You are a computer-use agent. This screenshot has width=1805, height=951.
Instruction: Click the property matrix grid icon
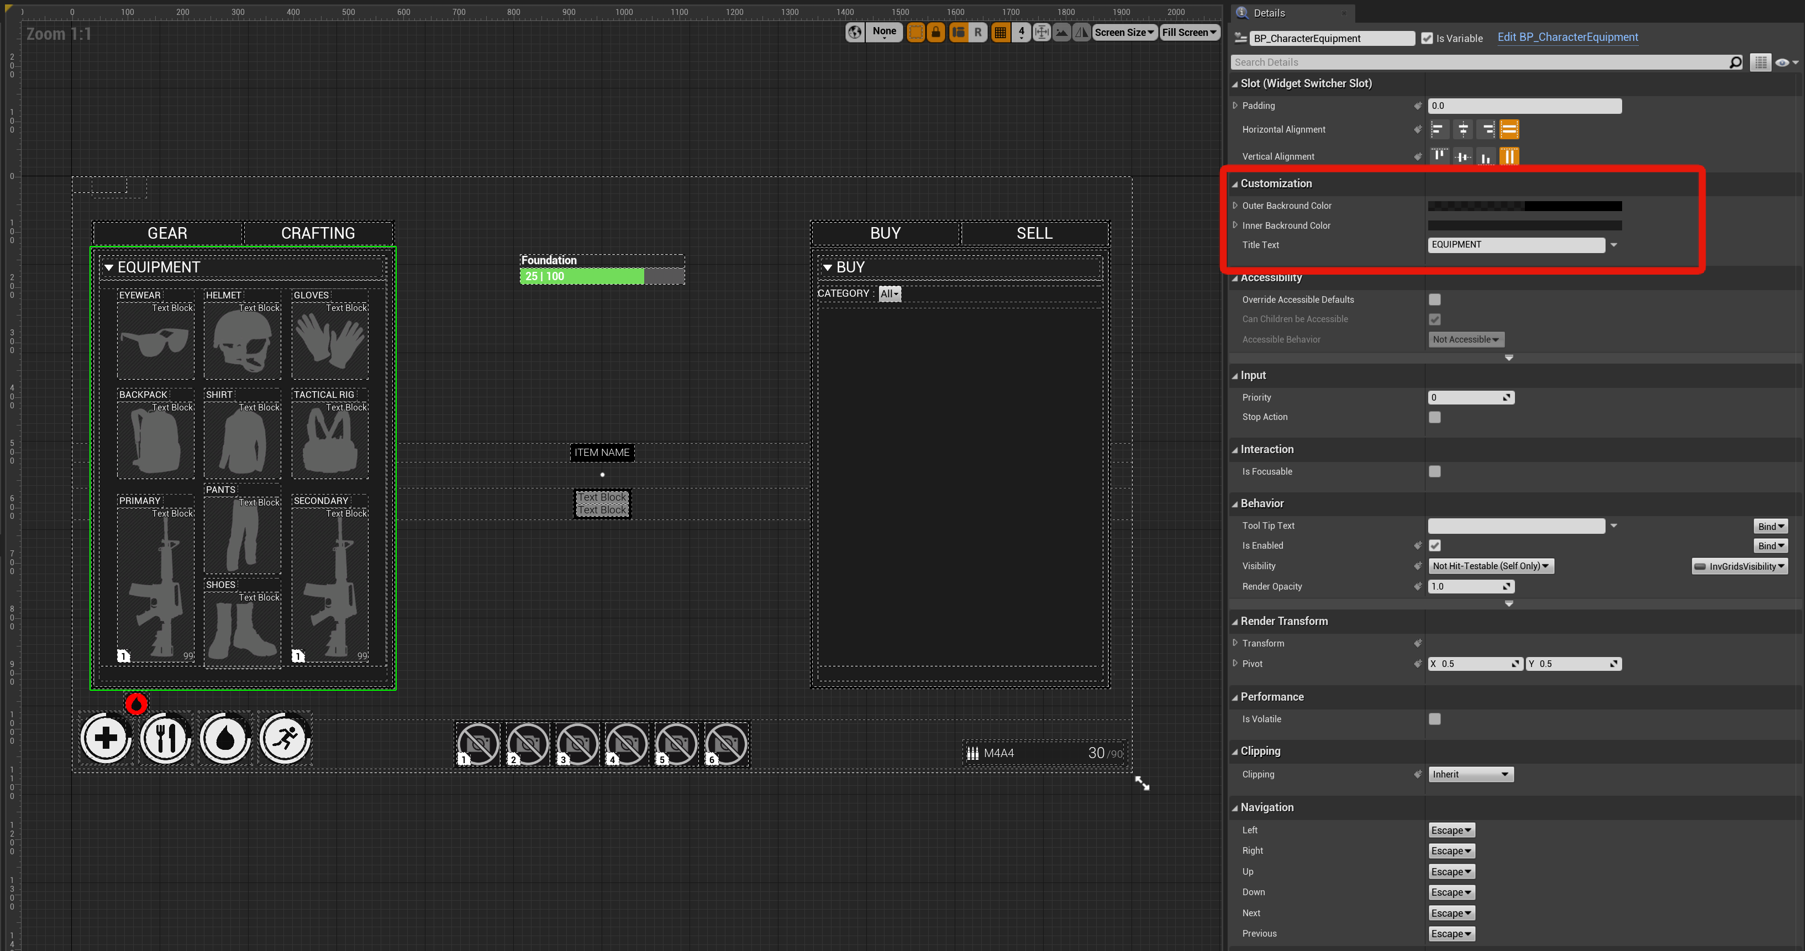[x=1760, y=62]
